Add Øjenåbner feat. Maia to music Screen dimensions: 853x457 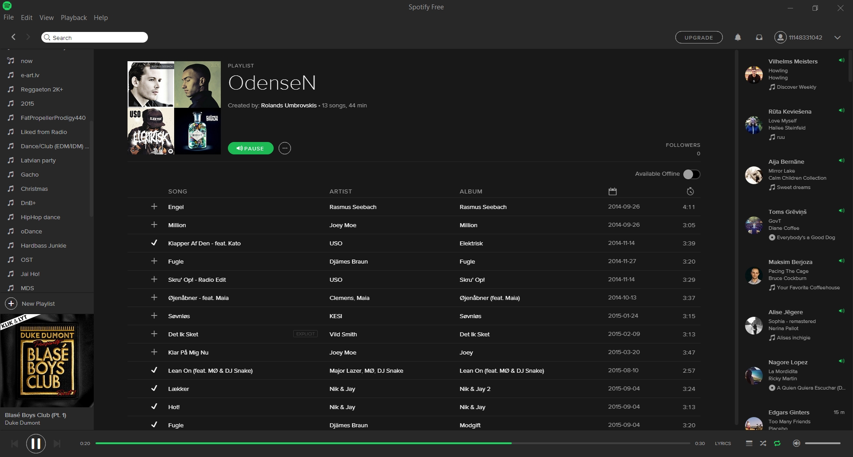pyautogui.click(x=154, y=297)
